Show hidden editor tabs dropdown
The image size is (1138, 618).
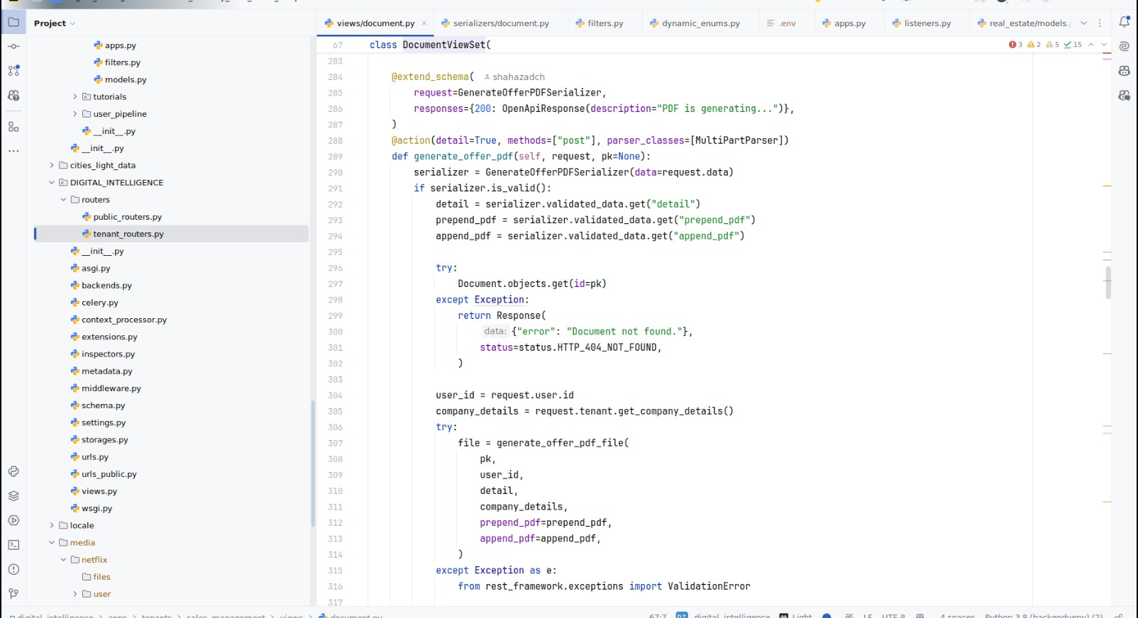click(1083, 23)
